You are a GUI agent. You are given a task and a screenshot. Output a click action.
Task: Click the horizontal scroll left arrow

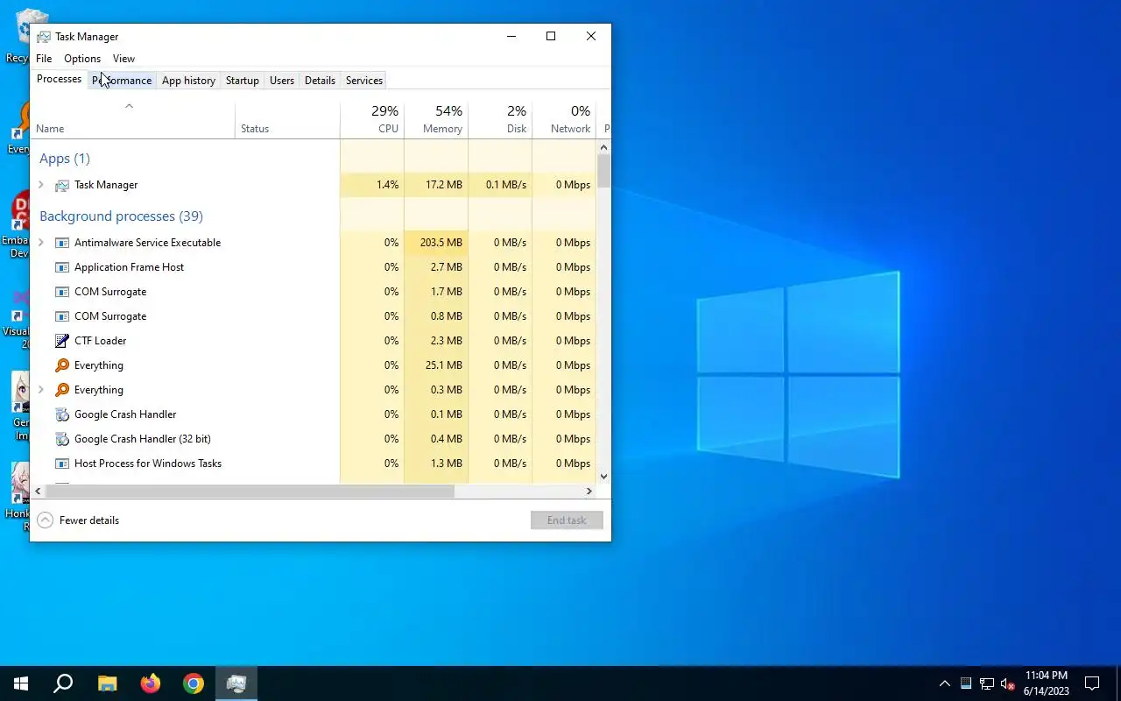coord(38,492)
